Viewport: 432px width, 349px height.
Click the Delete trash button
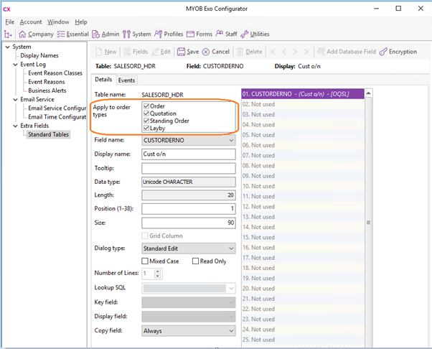(249, 52)
